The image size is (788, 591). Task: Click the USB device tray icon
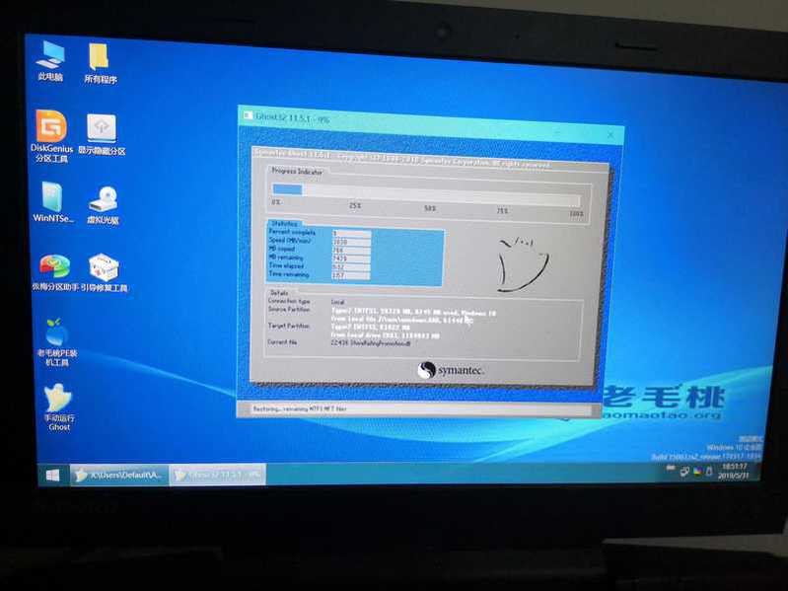(709, 472)
